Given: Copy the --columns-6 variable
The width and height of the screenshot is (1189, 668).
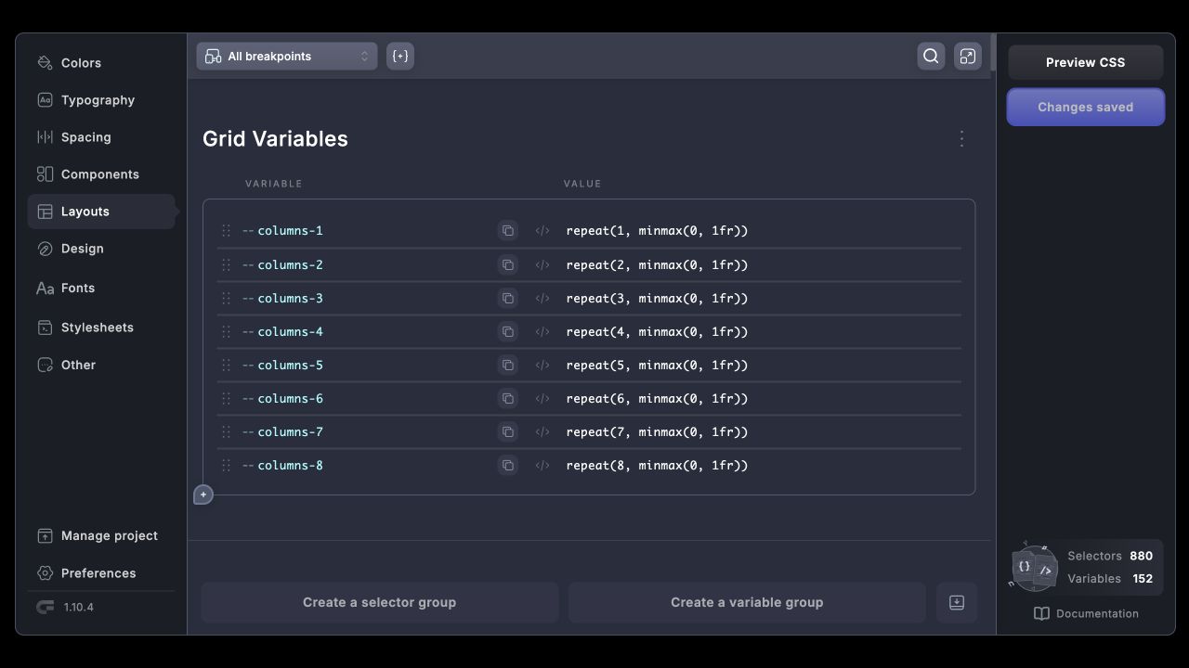Looking at the screenshot, I should 507,399.
